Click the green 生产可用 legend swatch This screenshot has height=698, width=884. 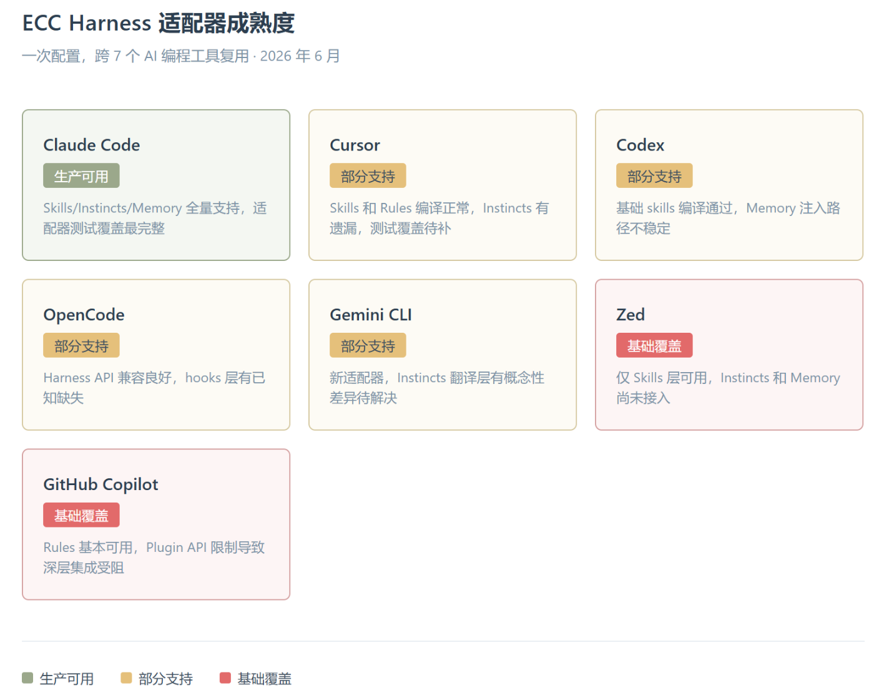point(27,678)
